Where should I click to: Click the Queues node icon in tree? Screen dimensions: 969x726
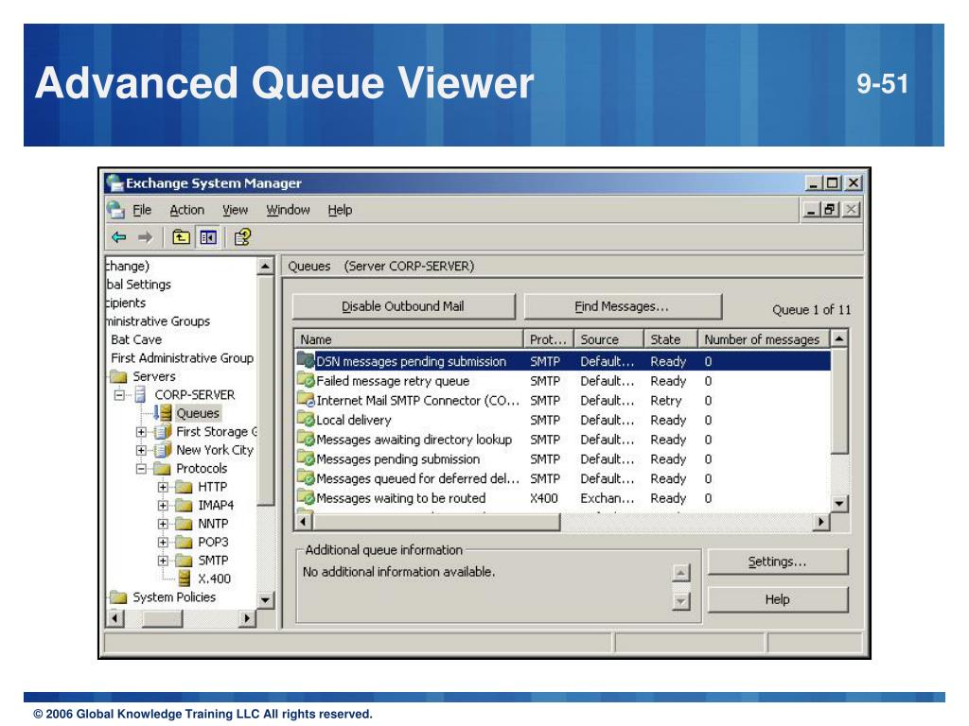point(163,413)
